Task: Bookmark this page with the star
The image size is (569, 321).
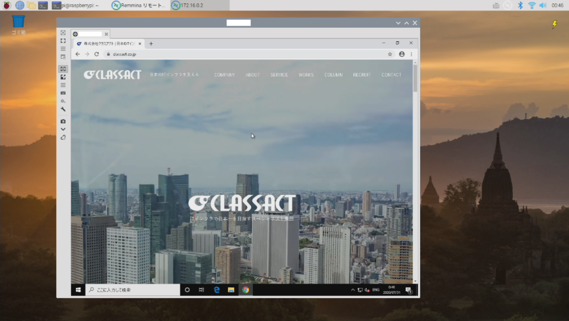Action: pyautogui.click(x=390, y=54)
